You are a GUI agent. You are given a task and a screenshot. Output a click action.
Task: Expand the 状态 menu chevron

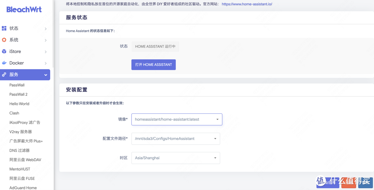[x=46, y=29]
